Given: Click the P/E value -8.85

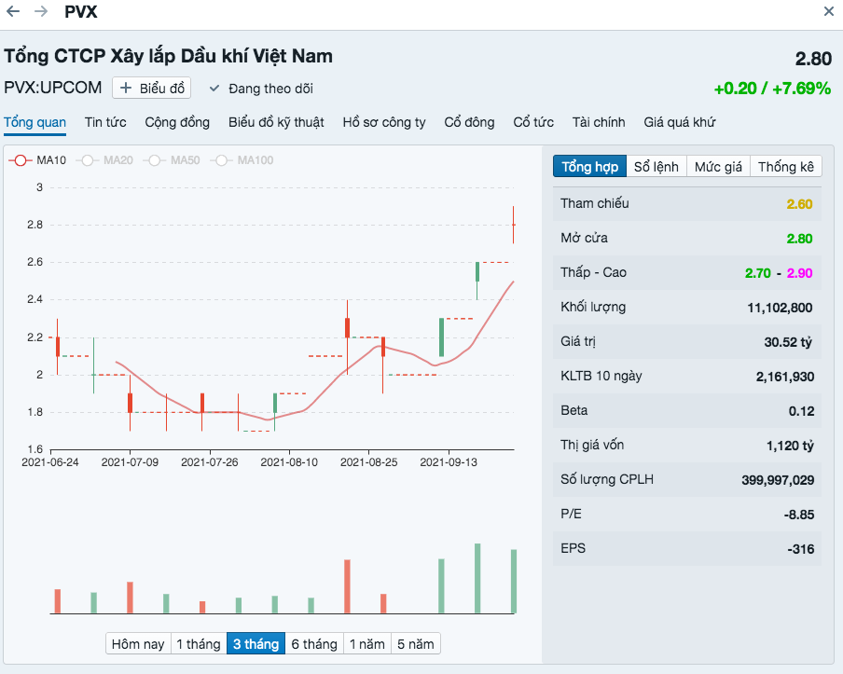Looking at the screenshot, I should [799, 515].
